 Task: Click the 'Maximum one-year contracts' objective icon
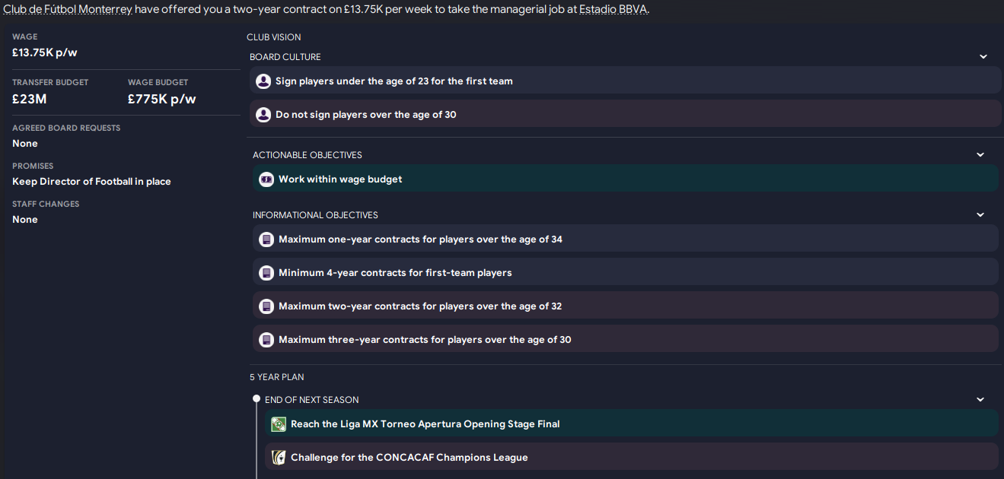click(x=266, y=239)
